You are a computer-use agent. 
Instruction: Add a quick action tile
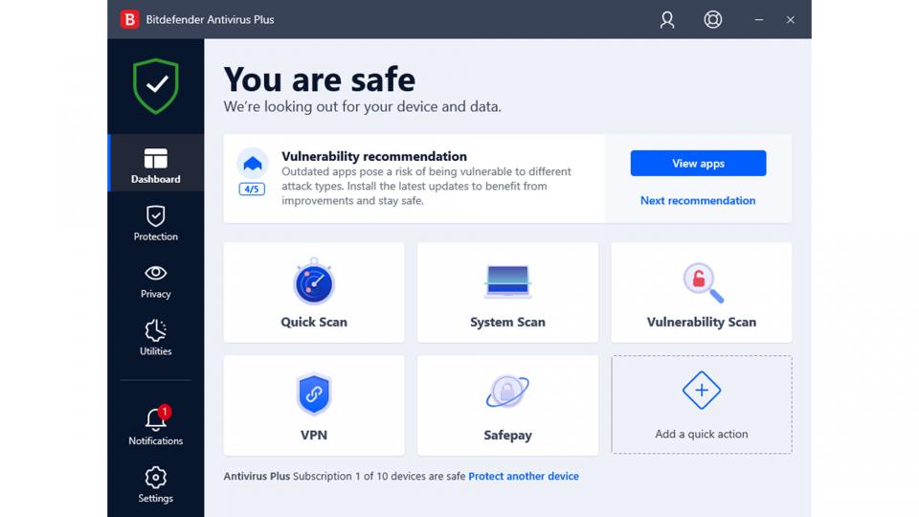[x=702, y=404]
